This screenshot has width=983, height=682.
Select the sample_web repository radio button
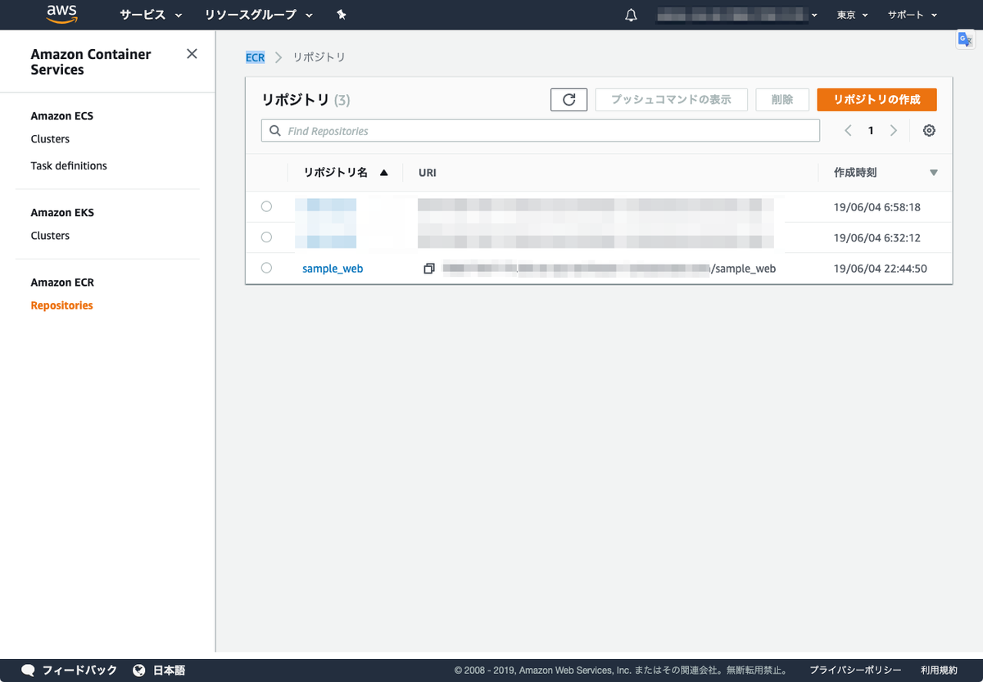point(266,268)
